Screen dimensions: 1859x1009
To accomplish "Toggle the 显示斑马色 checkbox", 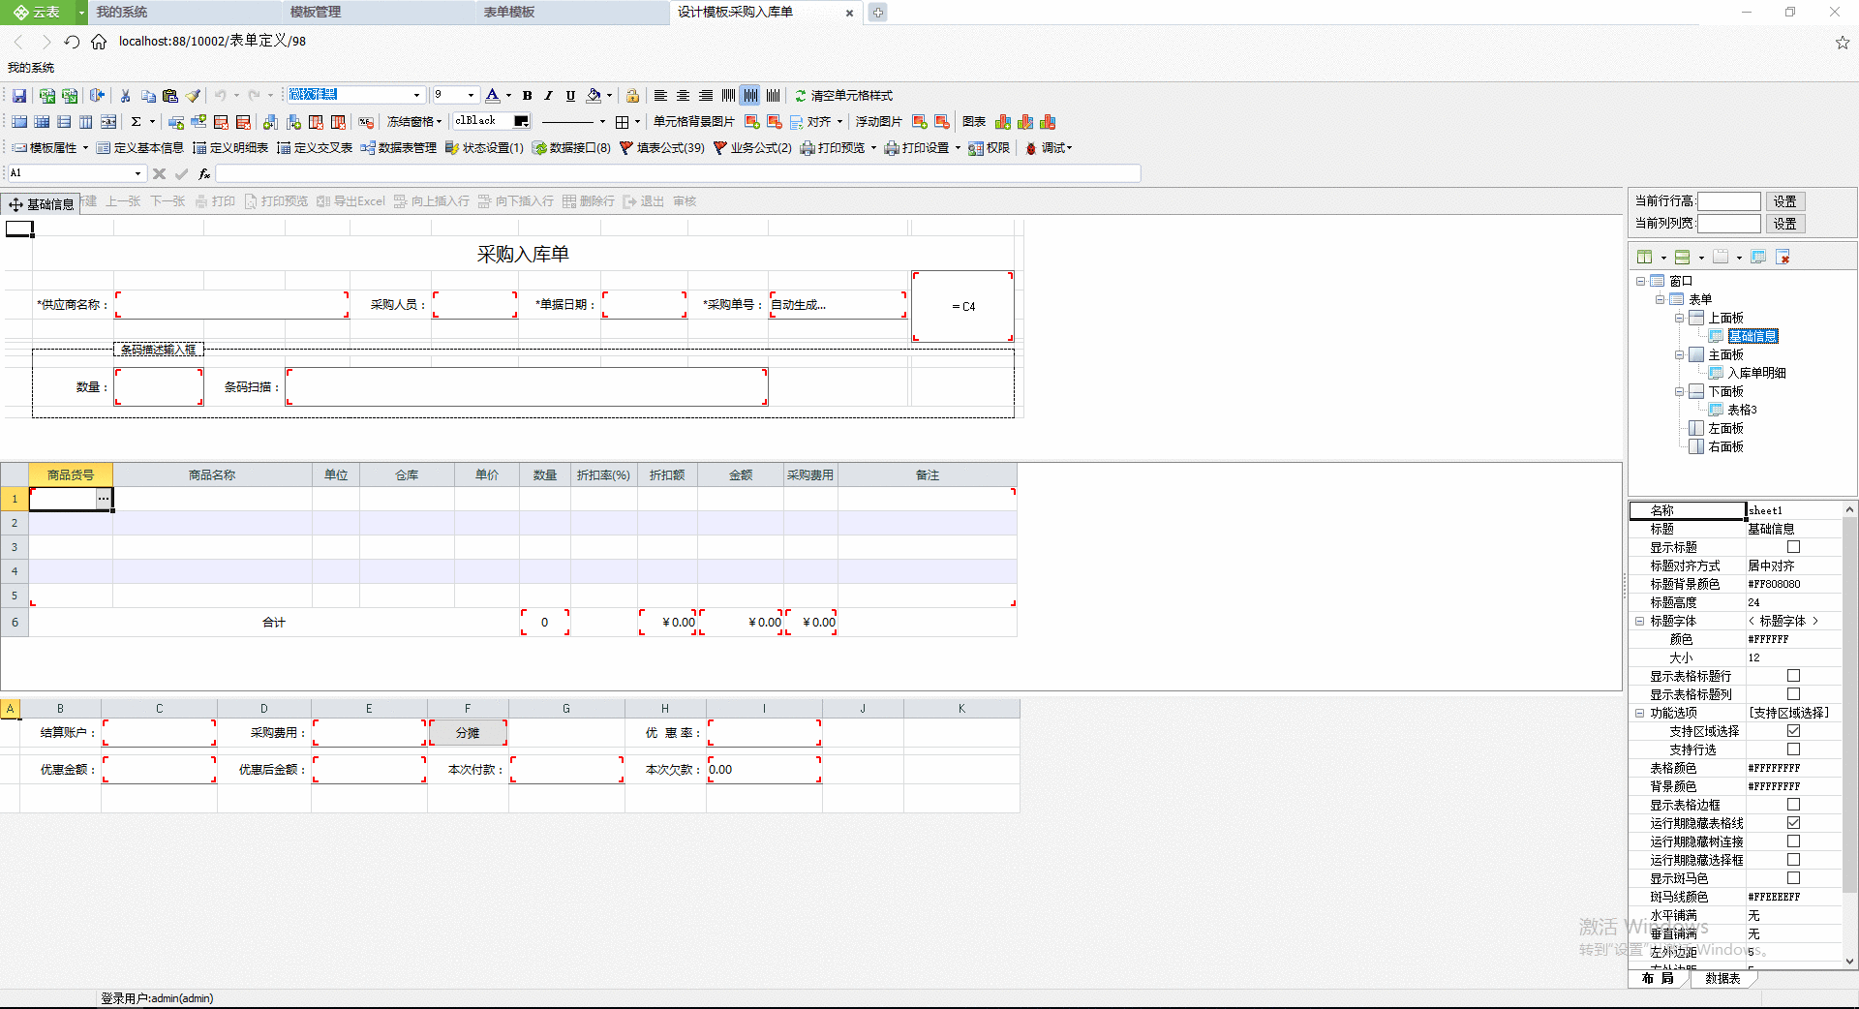I will tap(1793, 878).
